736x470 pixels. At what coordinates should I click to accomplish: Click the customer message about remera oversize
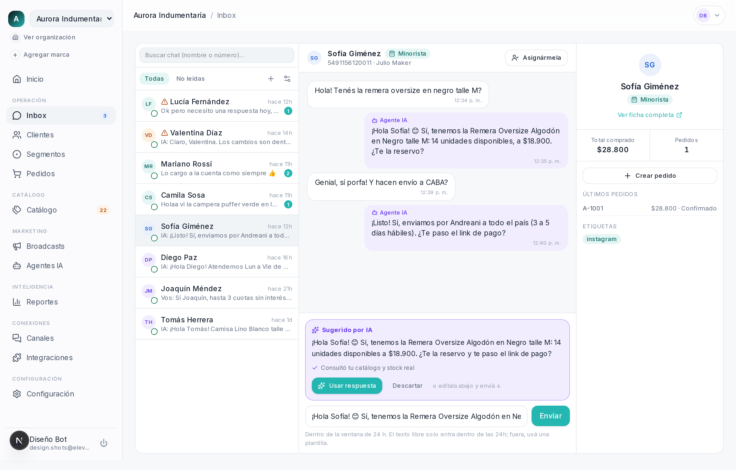(398, 95)
